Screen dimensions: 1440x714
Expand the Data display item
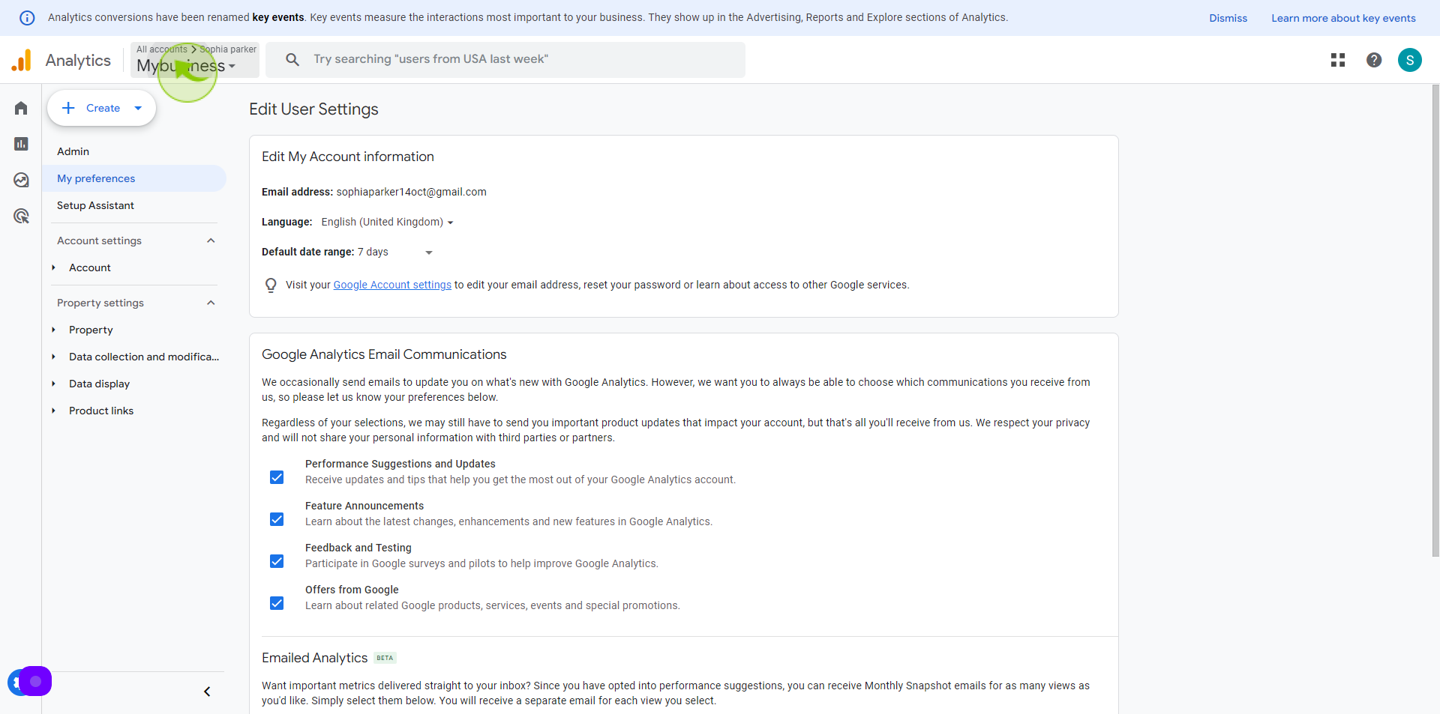pyautogui.click(x=54, y=384)
